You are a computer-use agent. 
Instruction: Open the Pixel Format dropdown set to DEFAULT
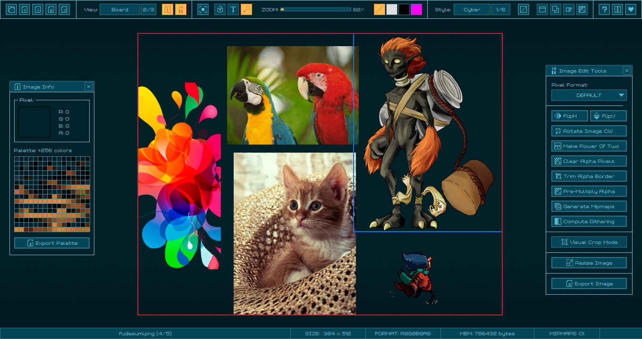tap(589, 95)
